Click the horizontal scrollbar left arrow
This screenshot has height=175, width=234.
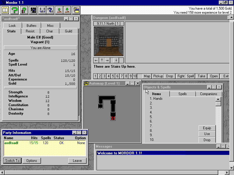tap(2, 173)
